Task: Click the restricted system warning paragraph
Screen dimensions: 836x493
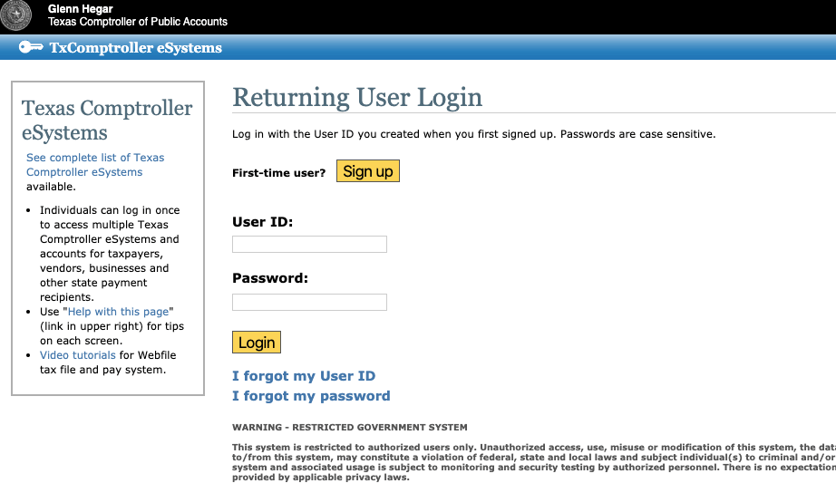Action: tap(534, 462)
